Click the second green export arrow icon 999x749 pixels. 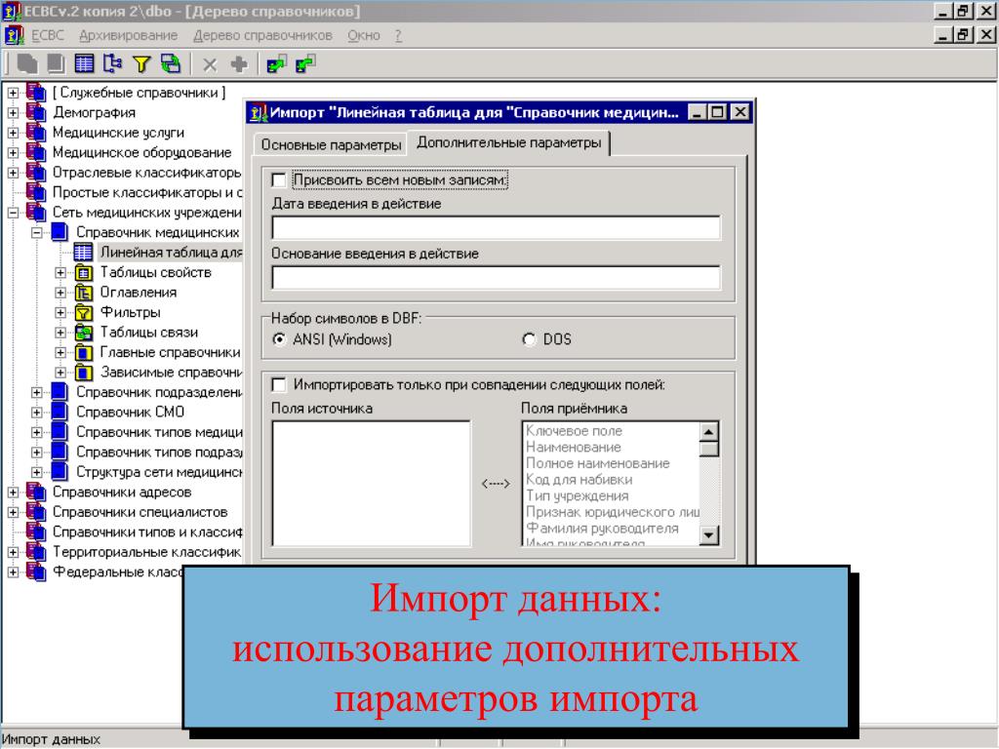click(305, 63)
